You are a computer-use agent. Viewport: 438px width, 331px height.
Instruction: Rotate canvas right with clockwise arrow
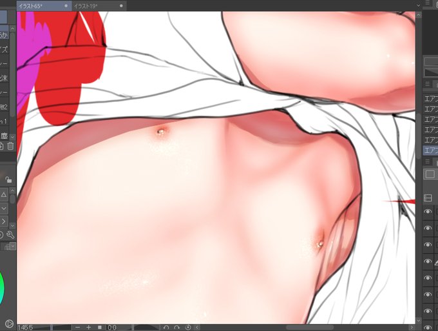tap(177, 327)
